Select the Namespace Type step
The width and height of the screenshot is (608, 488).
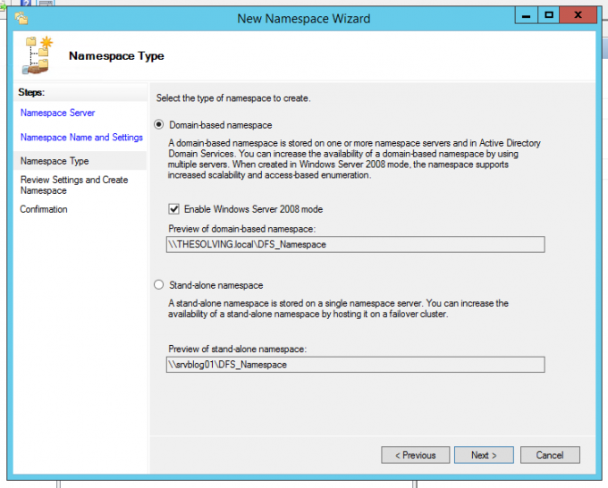click(x=55, y=161)
